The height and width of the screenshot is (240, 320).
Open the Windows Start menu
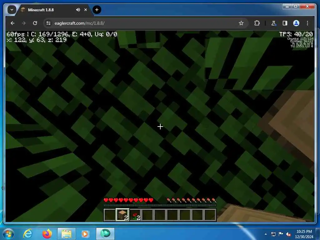pyautogui.click(x=8, y=234)
